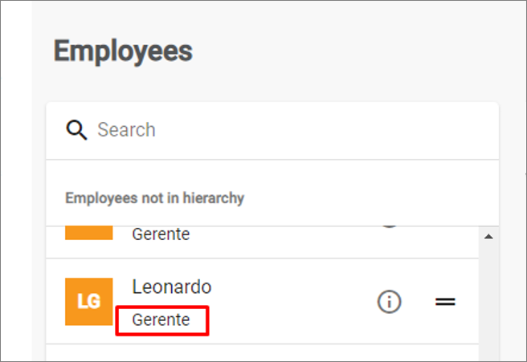Click the orange LG avatar

(x=88, y=302)
